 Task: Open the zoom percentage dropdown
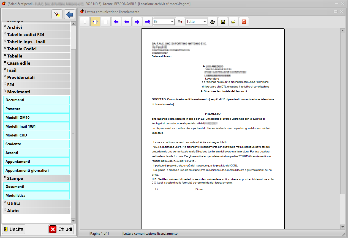[172, 22]
